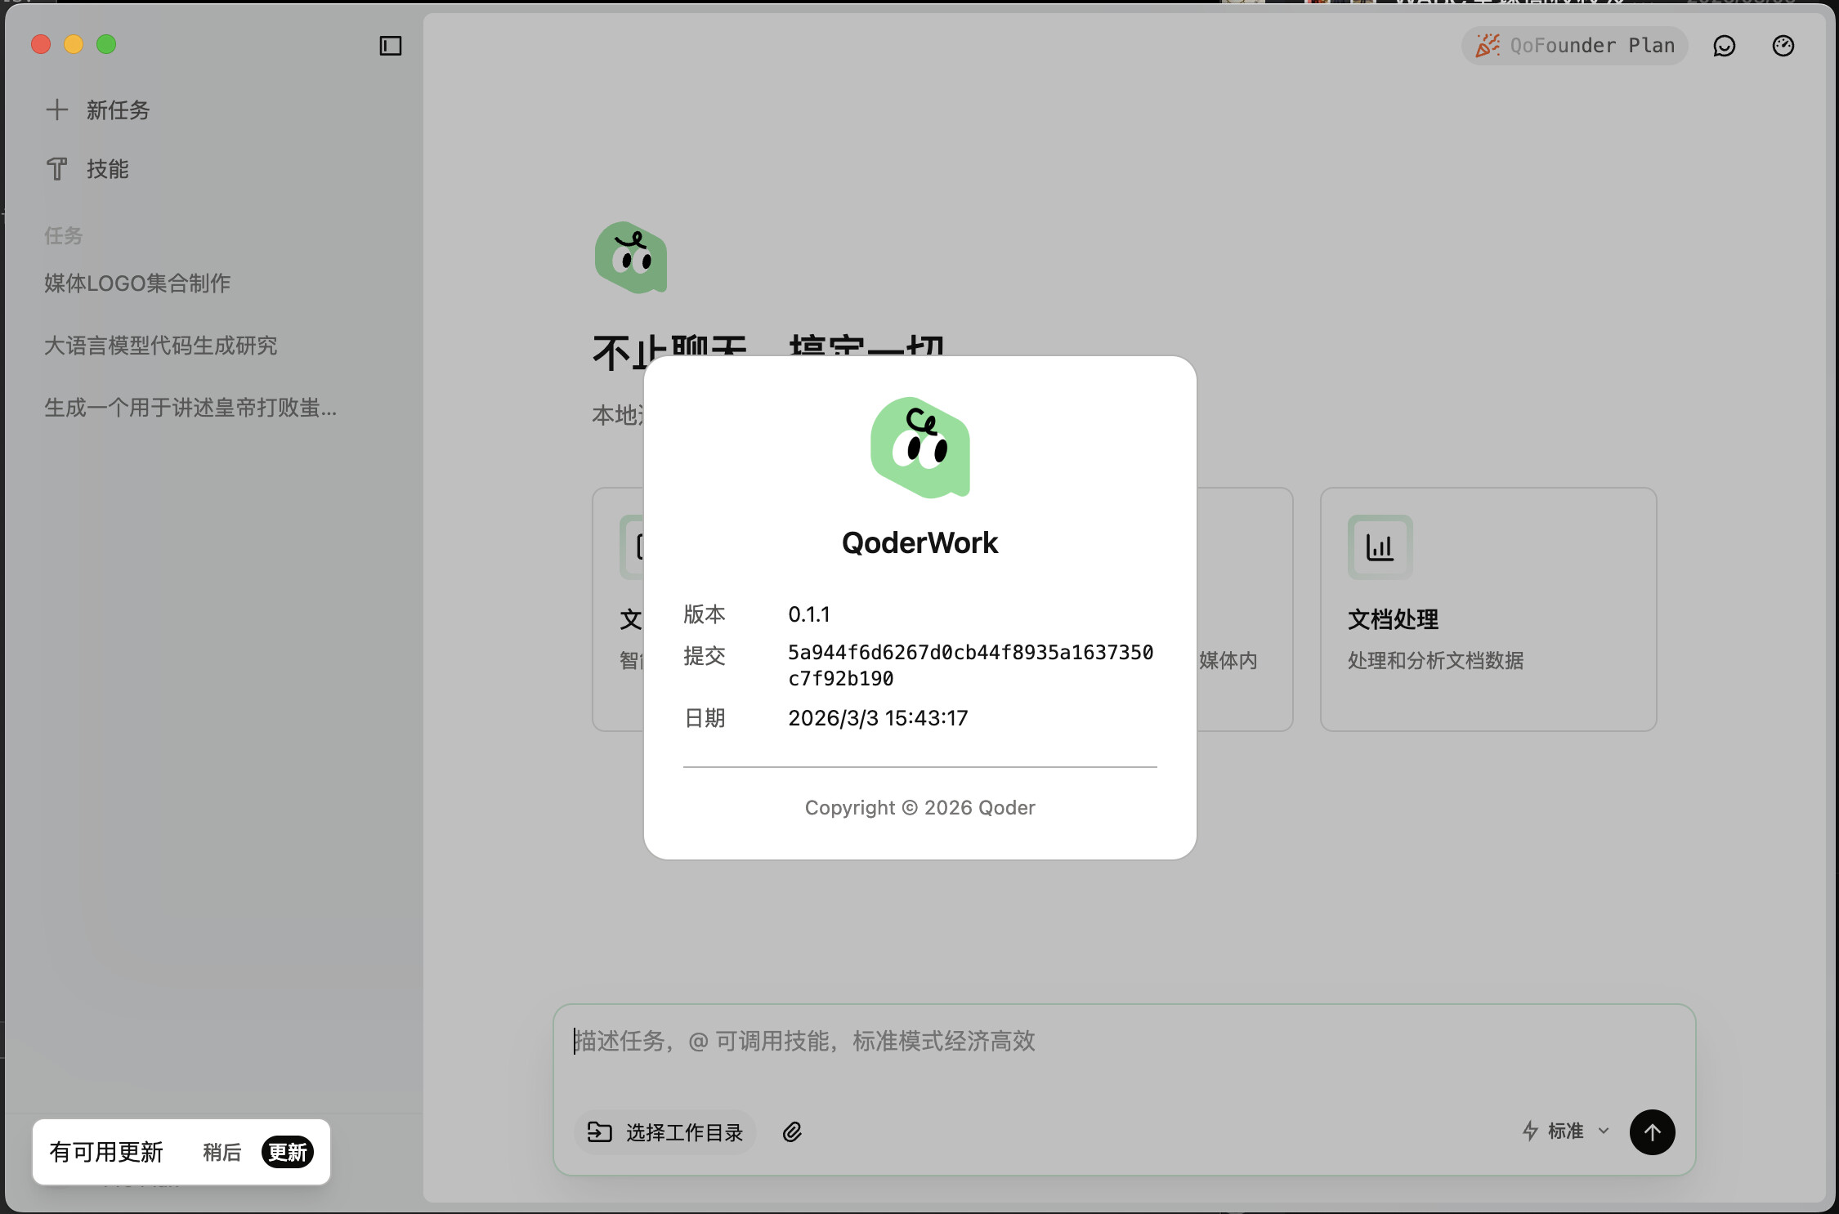Expand the 标准 mode dropdown
1839x1214 pixels.
point(1566,1131)
